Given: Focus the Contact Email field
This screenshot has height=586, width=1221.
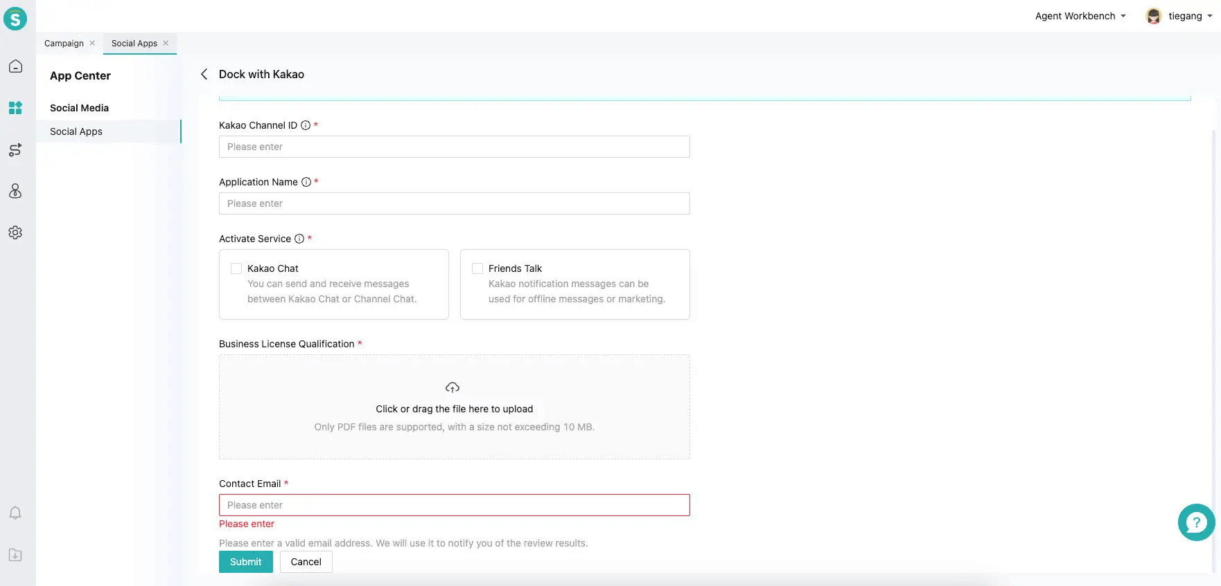Looking at the screenshot, I should point(455,505).
